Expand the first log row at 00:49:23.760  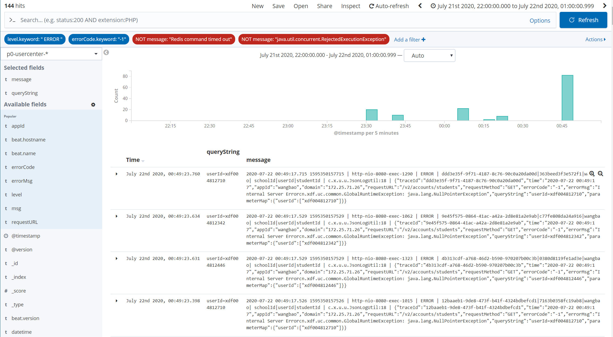pyautogui.click(x=117, y=174)
